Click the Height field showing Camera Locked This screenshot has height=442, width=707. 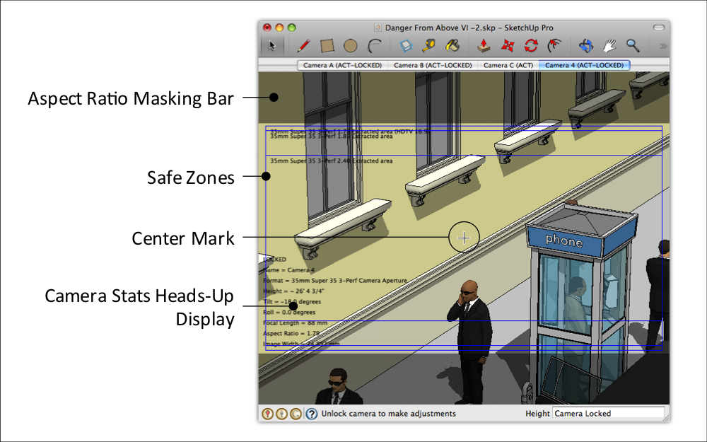(609, 414)
